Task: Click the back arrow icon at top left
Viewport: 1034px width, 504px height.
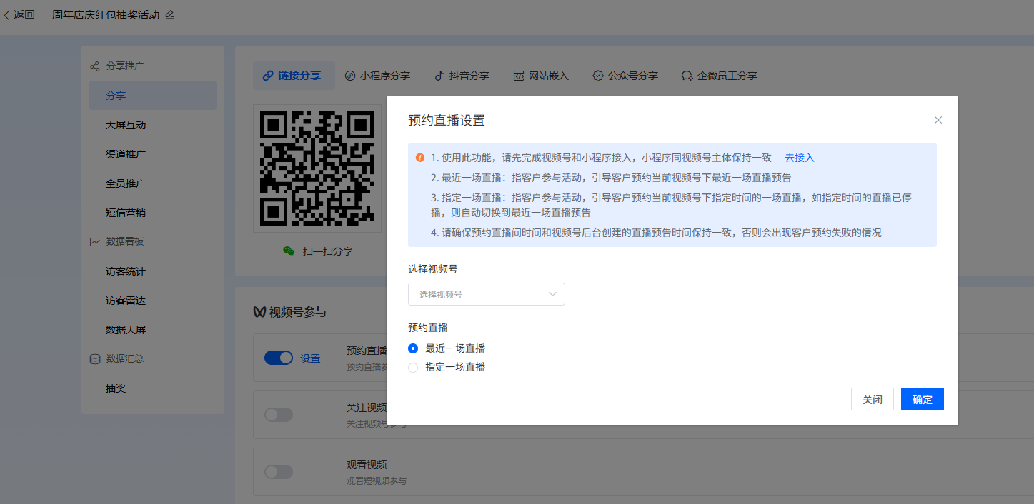Action: (7, 15)
